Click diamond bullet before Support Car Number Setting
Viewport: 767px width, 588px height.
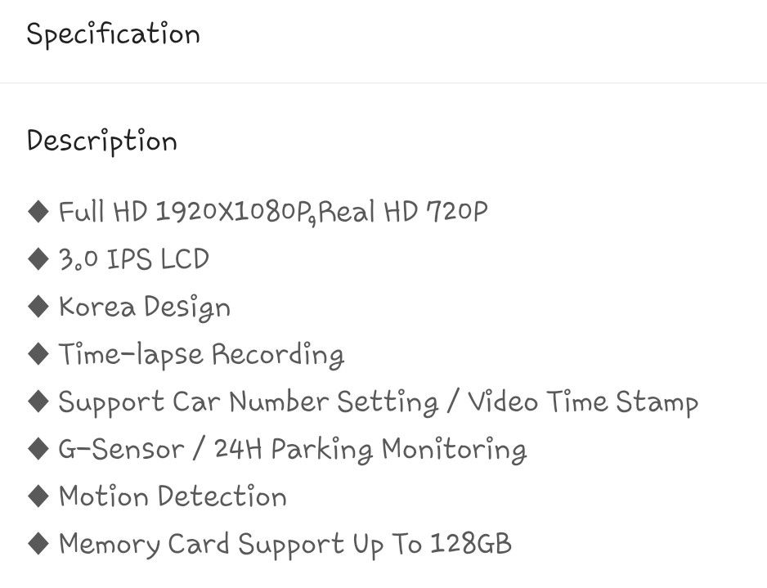pos(38,402)
